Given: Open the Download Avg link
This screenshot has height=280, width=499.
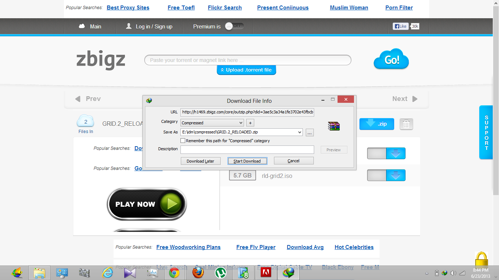Looking at the screenshot, I should (305, 247).
